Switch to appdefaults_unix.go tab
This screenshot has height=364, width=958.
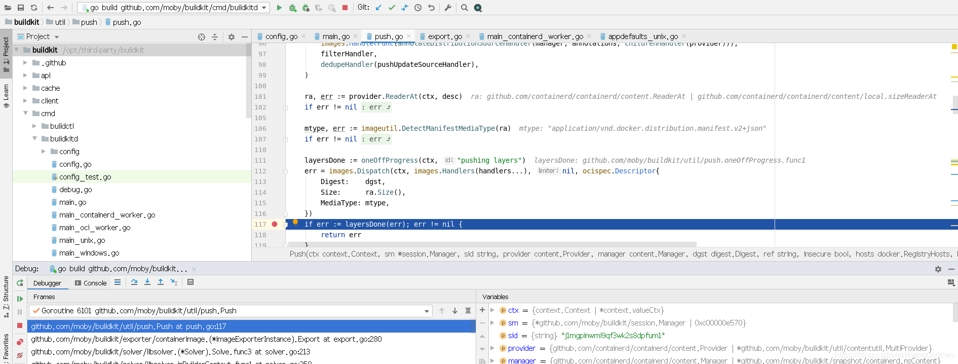pos(643,37)
